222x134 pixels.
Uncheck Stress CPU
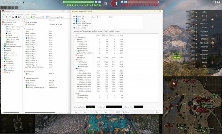coord(76,16)
